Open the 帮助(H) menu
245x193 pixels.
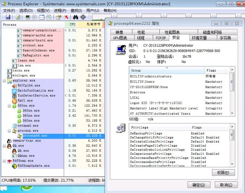click(x=110, y=10)
